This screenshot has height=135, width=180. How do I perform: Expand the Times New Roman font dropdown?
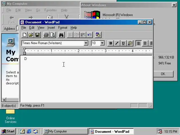(x=86, y=43)
